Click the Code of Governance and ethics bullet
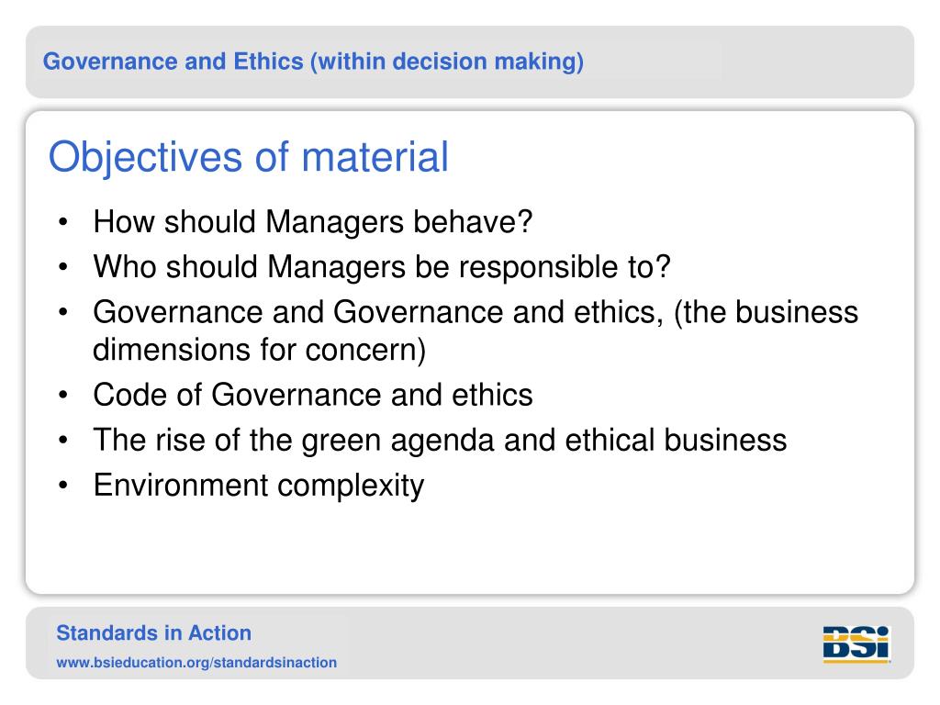Screen dimensions: 940x705 click(312, 395)
